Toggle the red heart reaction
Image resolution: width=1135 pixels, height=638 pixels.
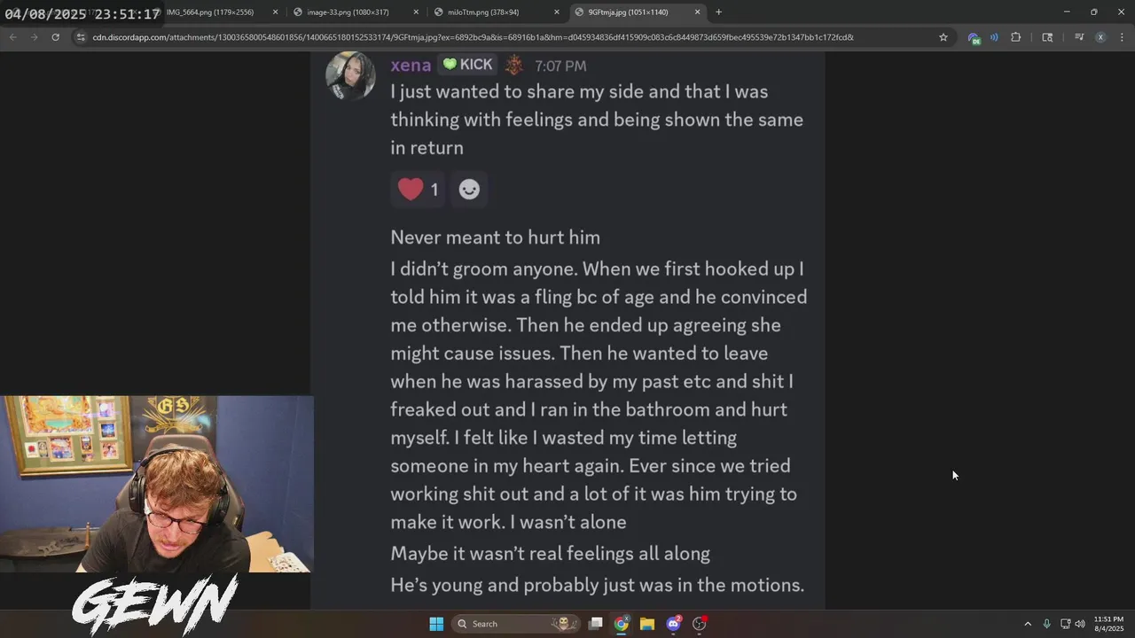coord(418,189)
